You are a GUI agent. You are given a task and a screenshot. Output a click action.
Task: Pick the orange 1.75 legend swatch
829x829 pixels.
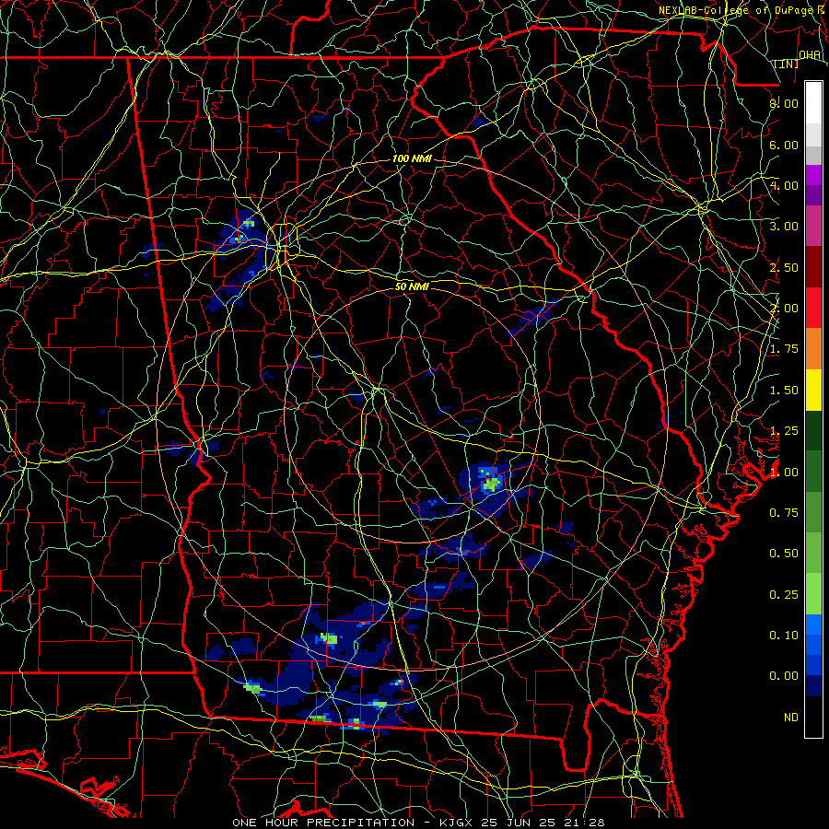pyautogui.click(x=813, y=349)
